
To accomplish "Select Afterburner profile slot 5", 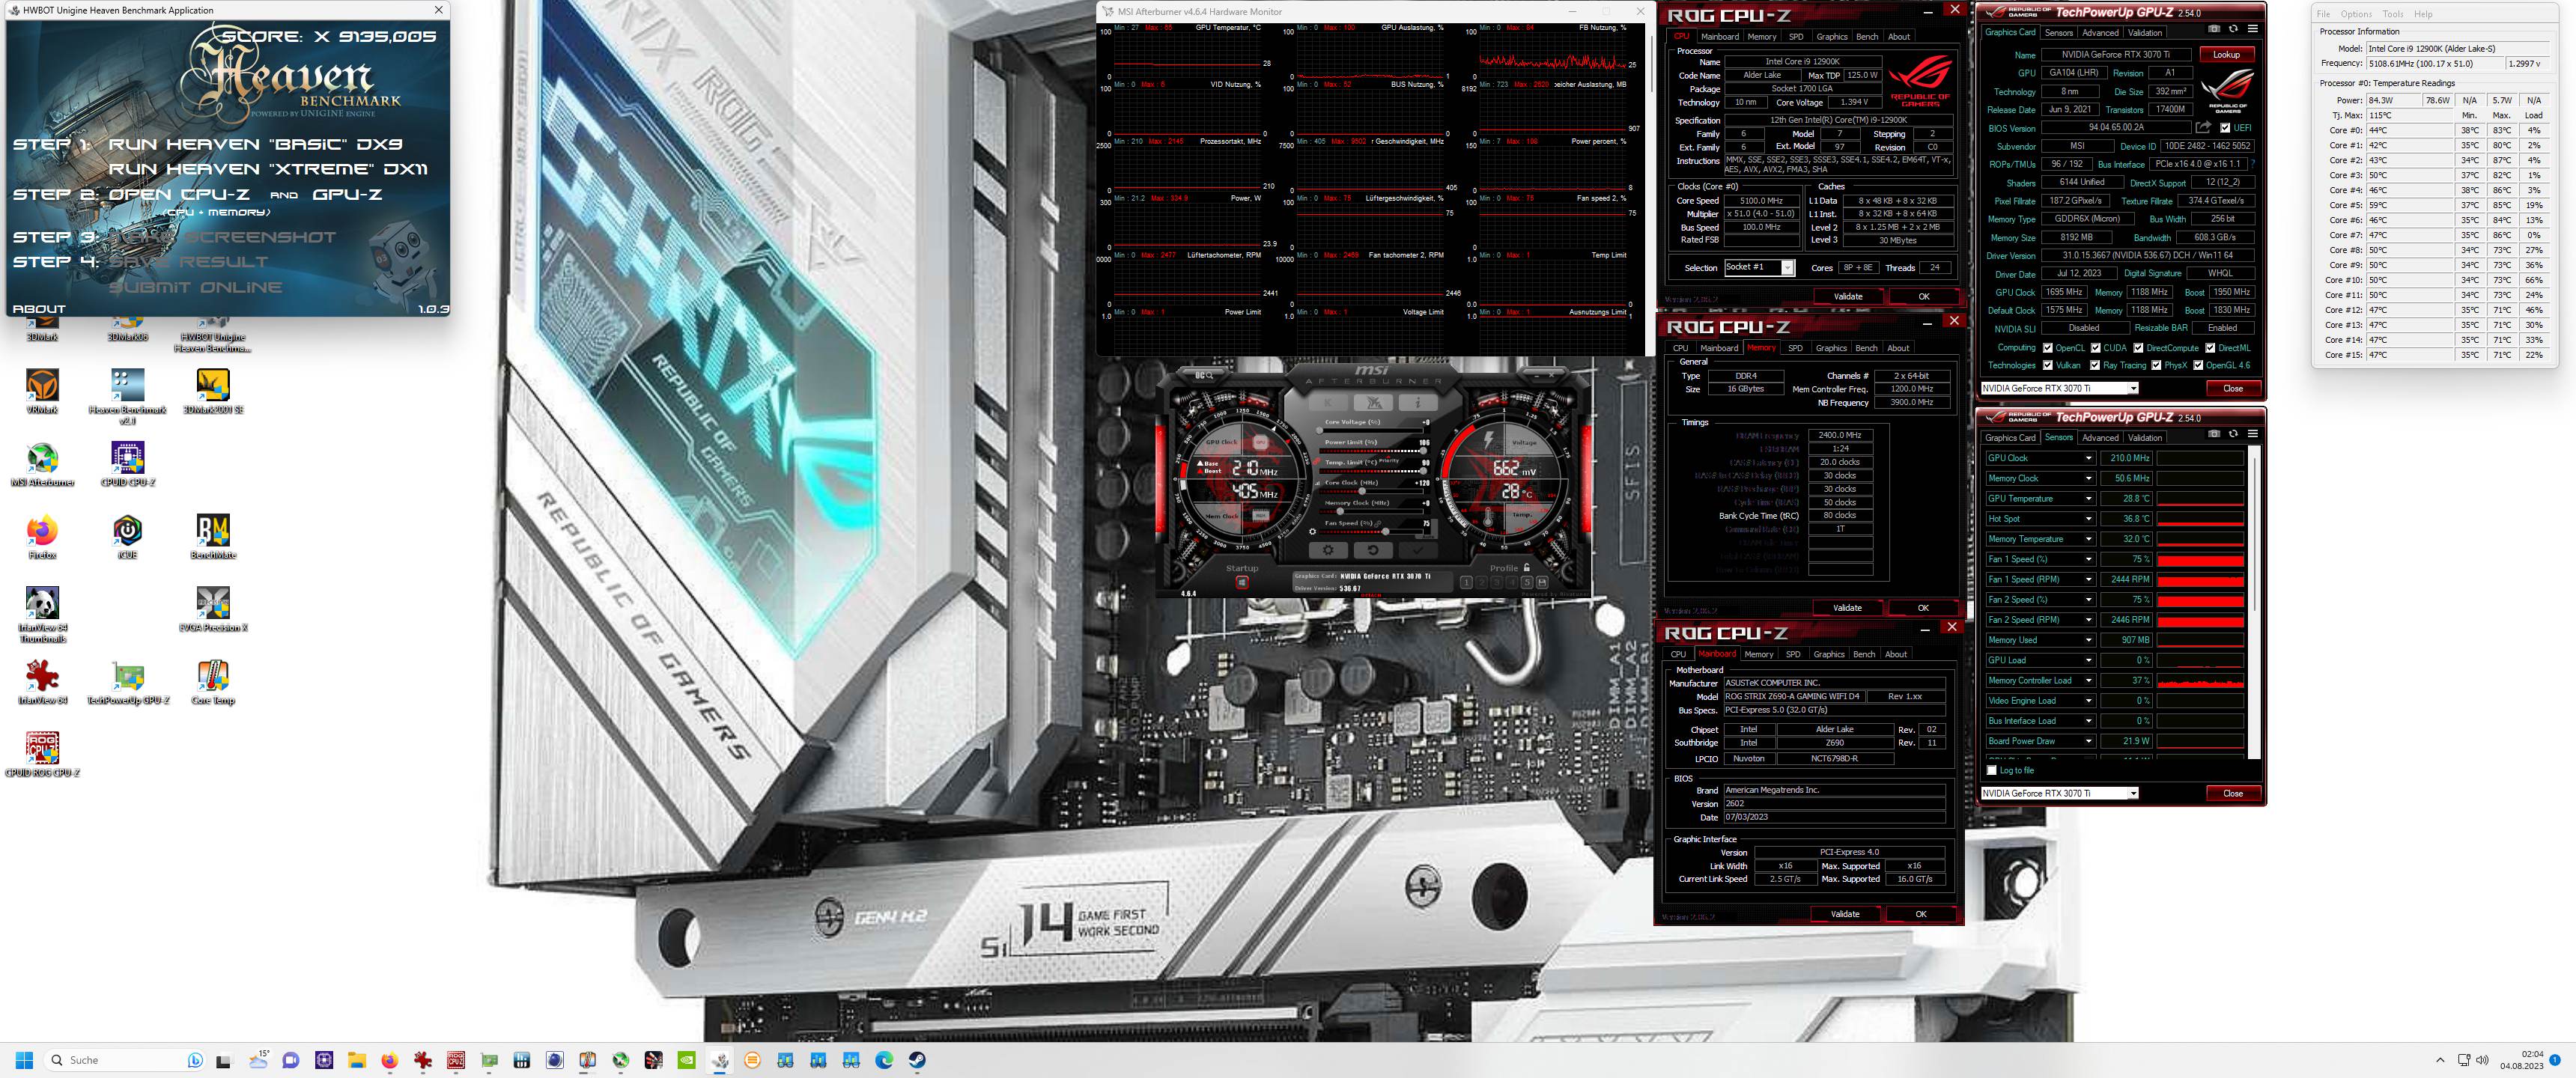I will point(1527,583).
